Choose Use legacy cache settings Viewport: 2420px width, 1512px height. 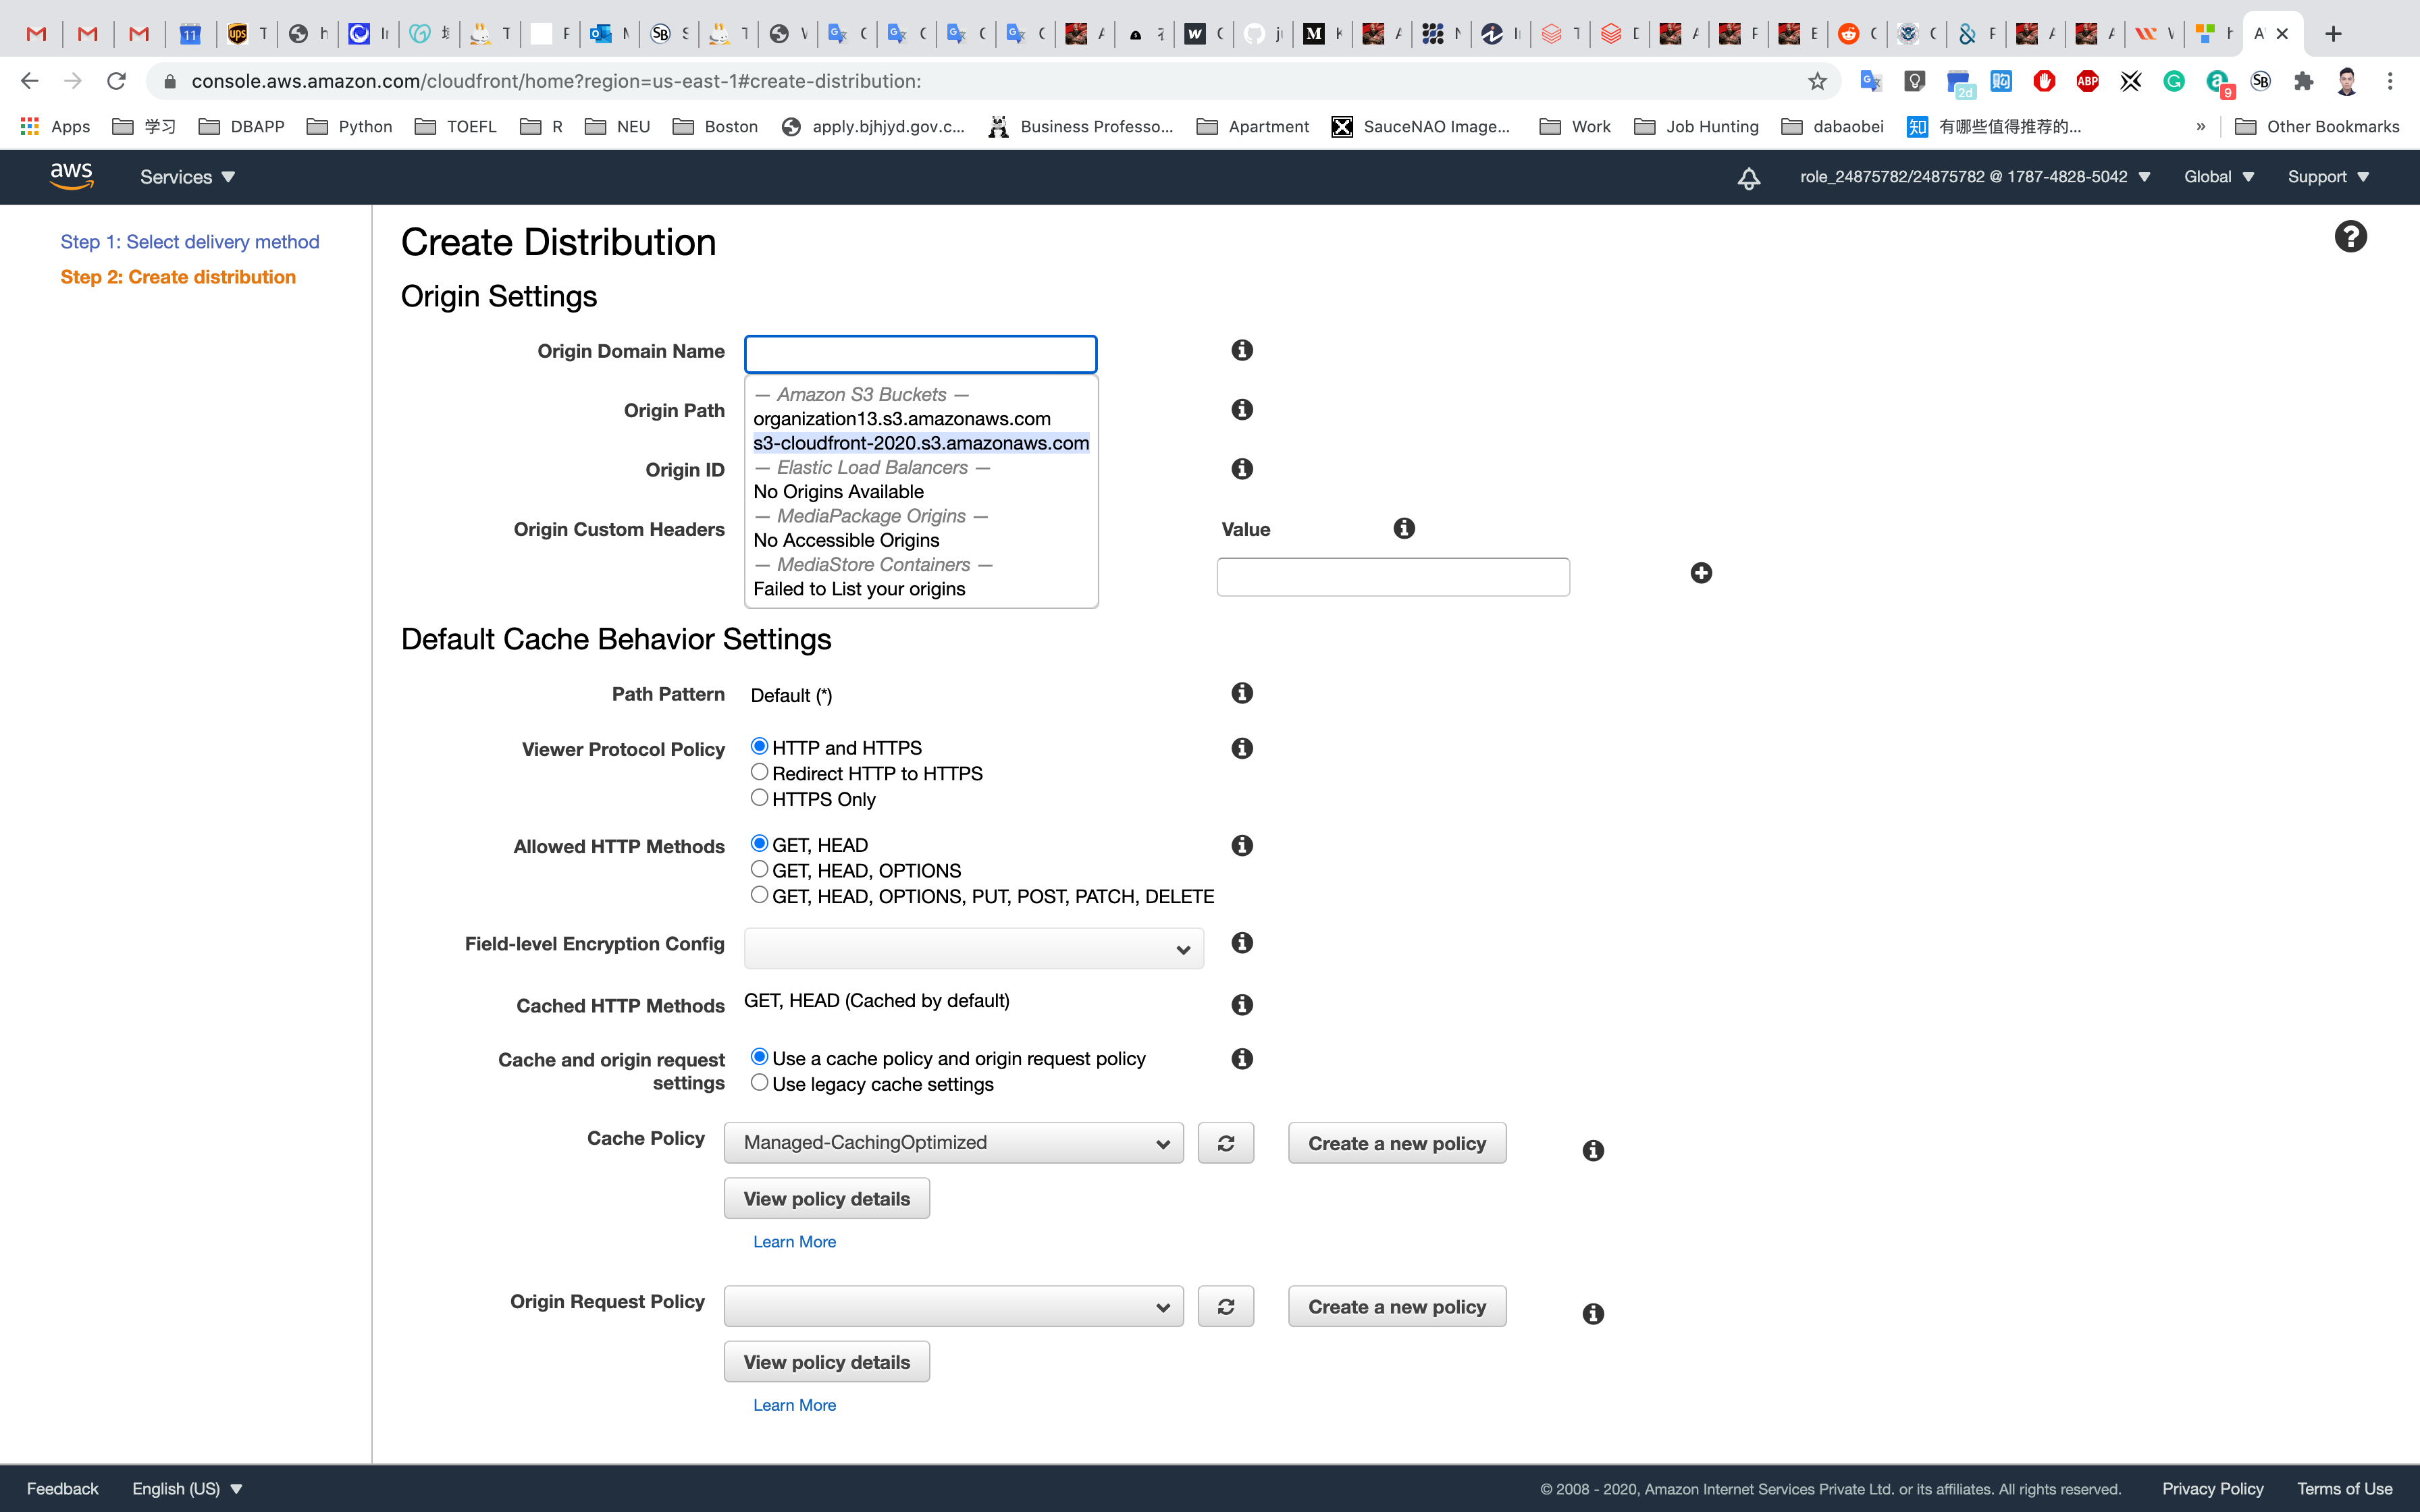click(760, 1082)
